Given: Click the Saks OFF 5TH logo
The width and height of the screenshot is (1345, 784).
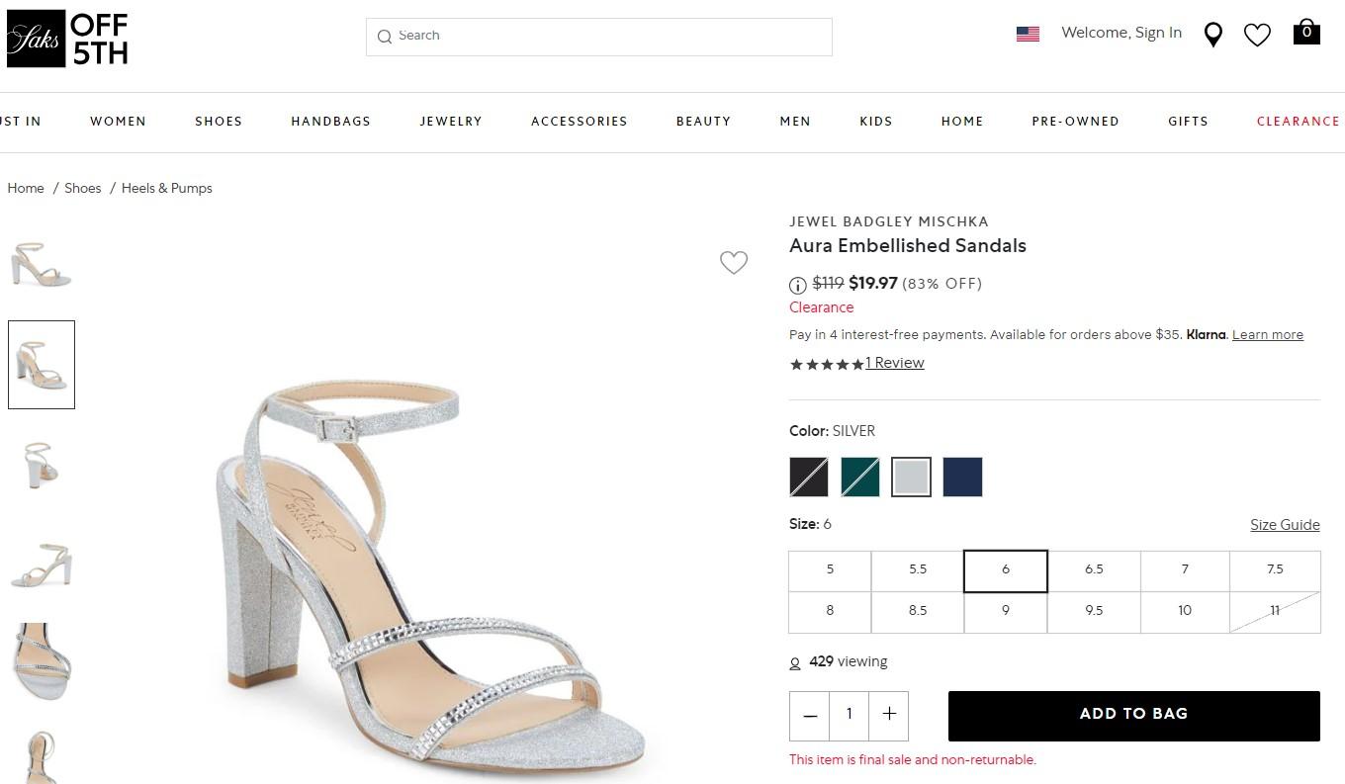Looking at the screenshot, I should point(67,40).
